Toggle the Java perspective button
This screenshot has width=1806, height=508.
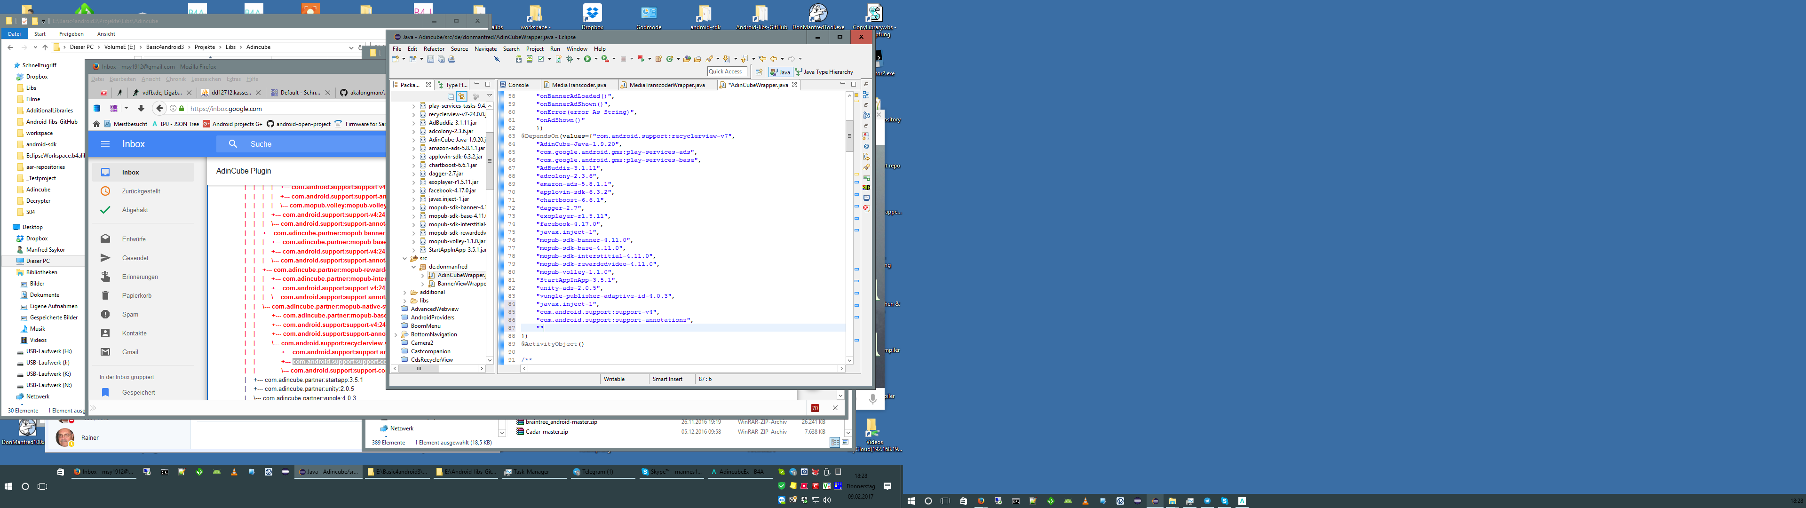click(780, 71)
